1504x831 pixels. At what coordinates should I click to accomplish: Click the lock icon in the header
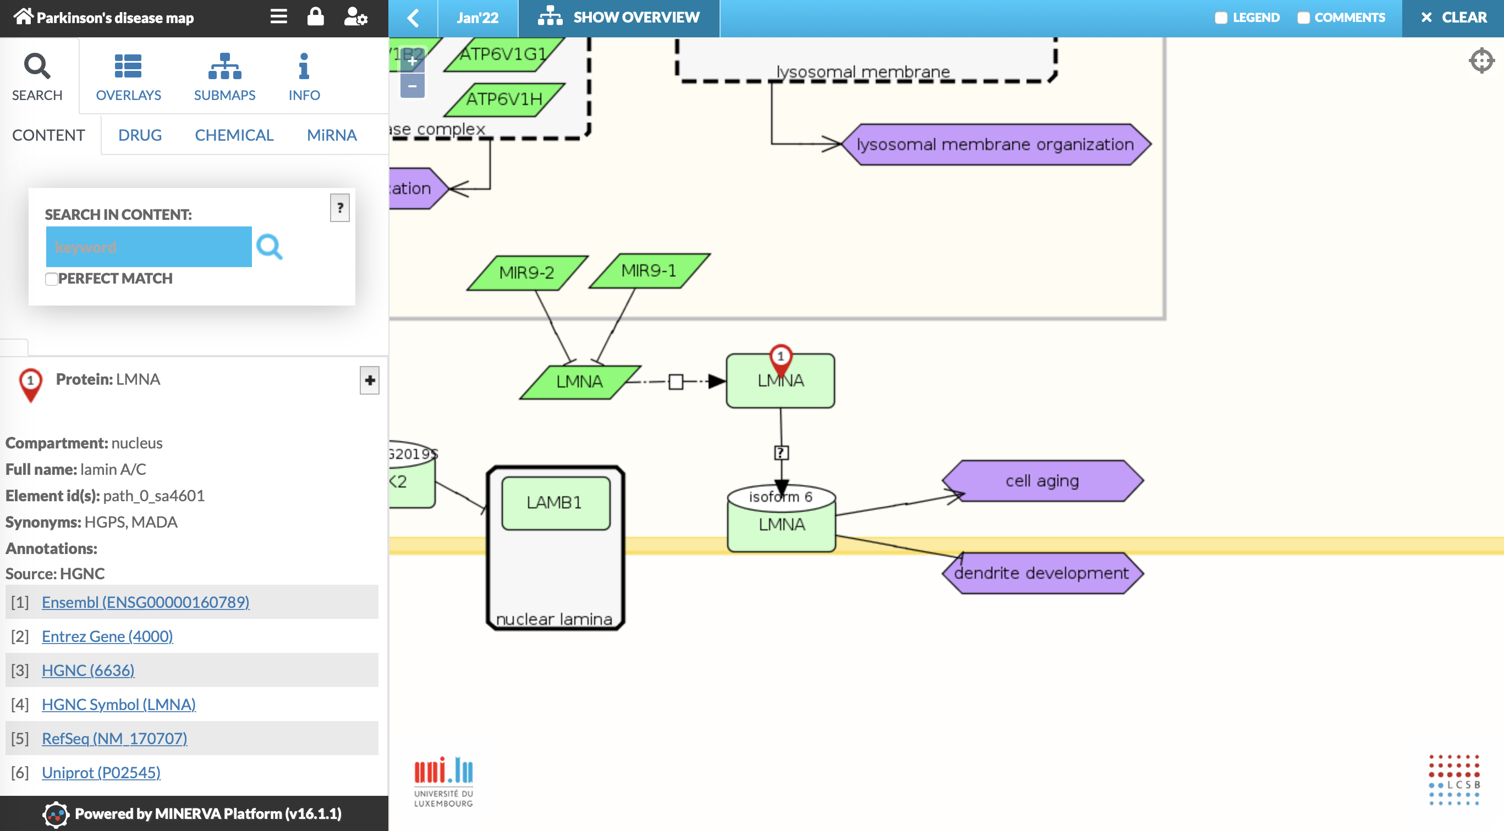point(315,16)
